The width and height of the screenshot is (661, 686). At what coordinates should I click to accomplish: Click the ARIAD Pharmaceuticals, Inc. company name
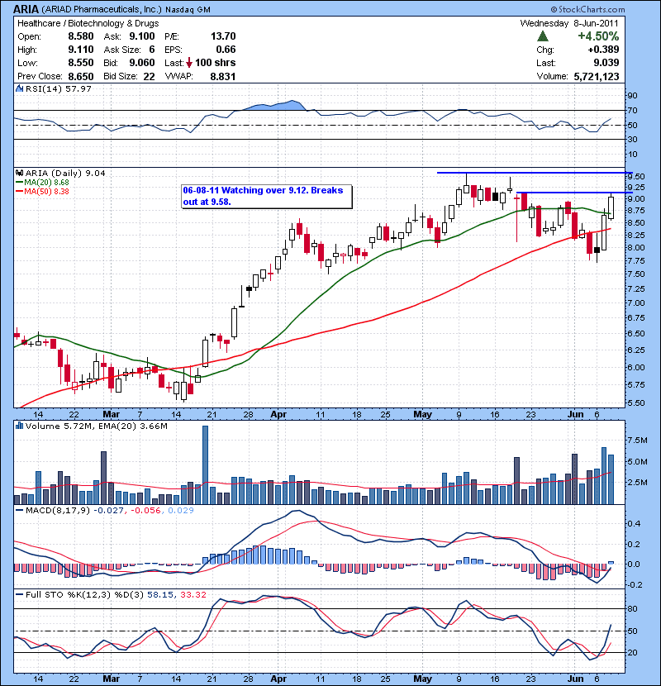click(102, 10)
